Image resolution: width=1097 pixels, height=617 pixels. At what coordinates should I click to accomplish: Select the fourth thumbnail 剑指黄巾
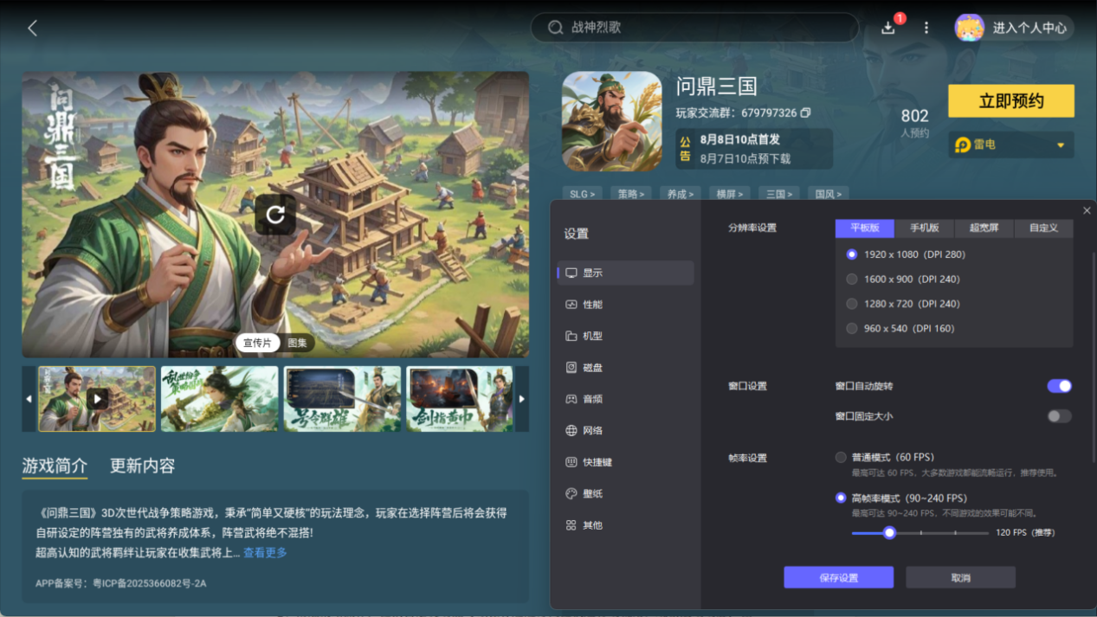460,399
